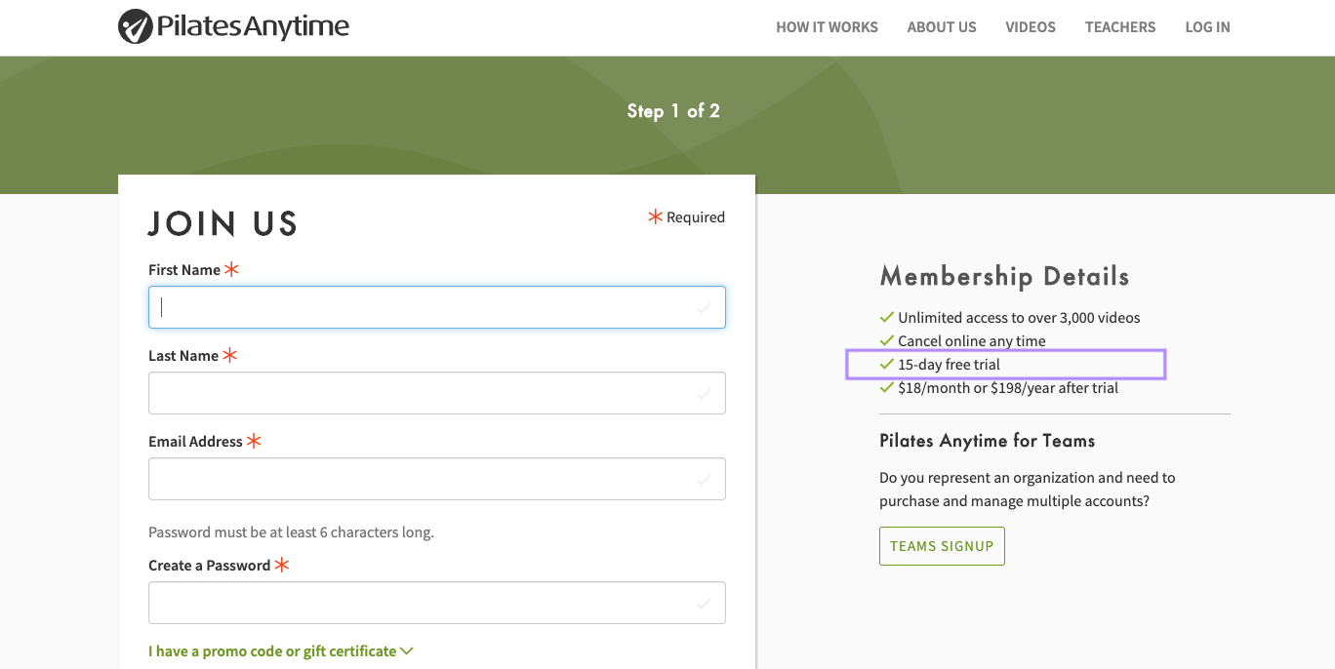Click Log In in the header

[1207, 27]
